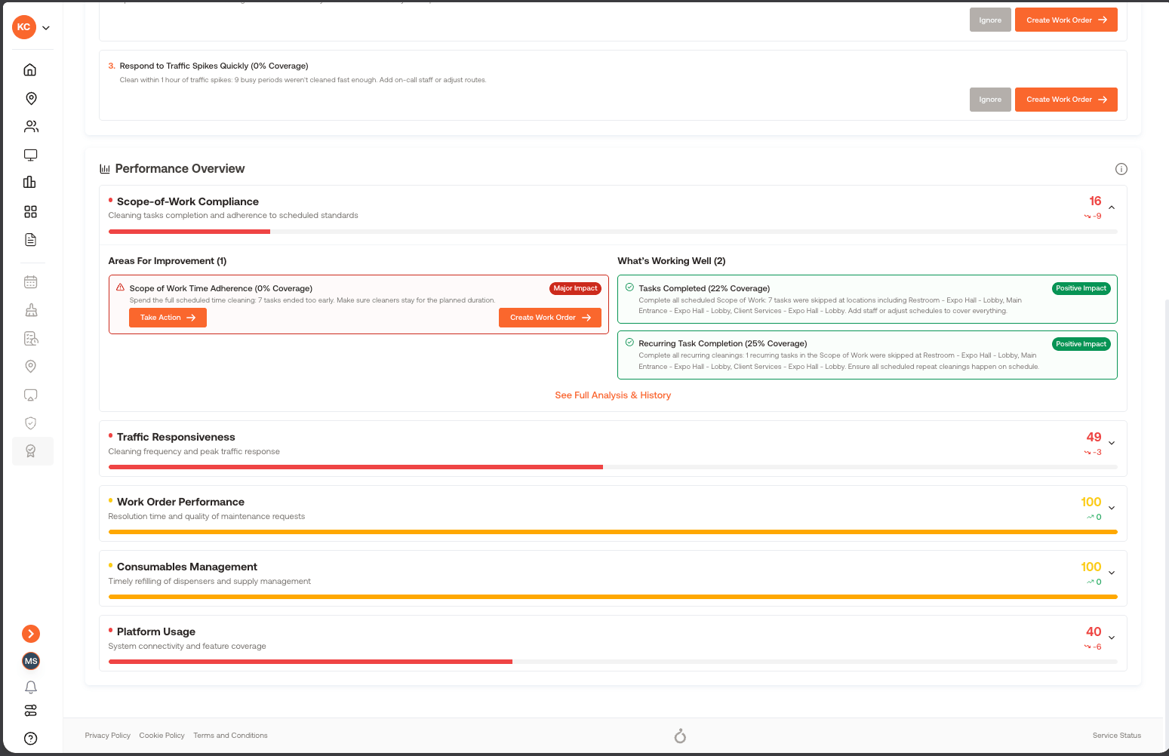Open the location pin icon in sidebar

[31, 99]
